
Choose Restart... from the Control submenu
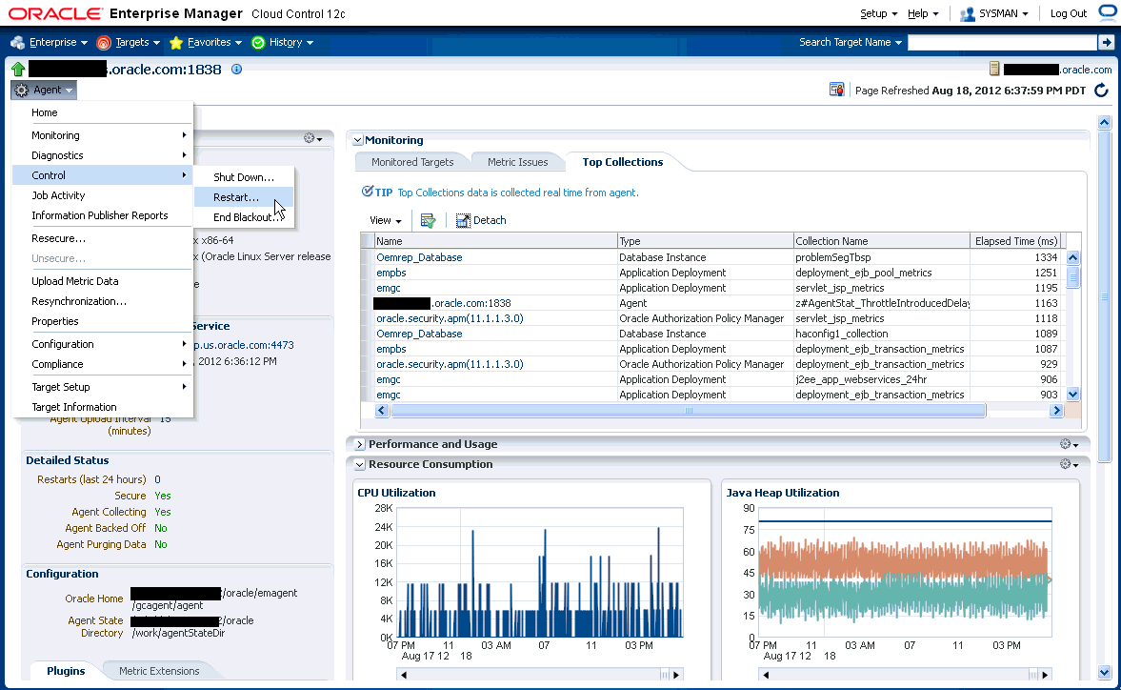[244, 197]
